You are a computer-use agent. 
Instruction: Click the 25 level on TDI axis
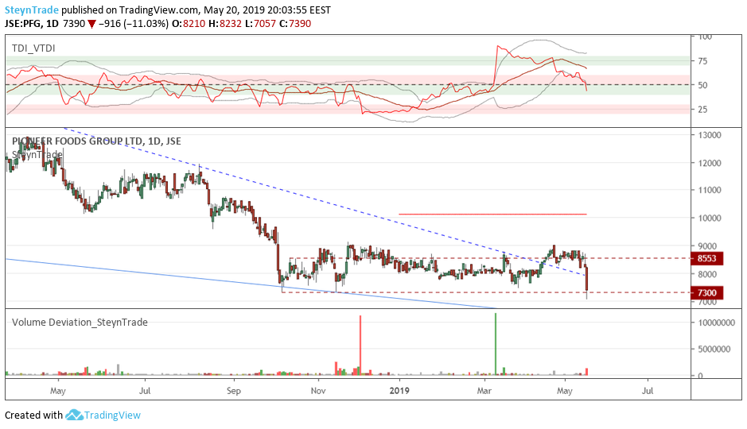point(702,110)
